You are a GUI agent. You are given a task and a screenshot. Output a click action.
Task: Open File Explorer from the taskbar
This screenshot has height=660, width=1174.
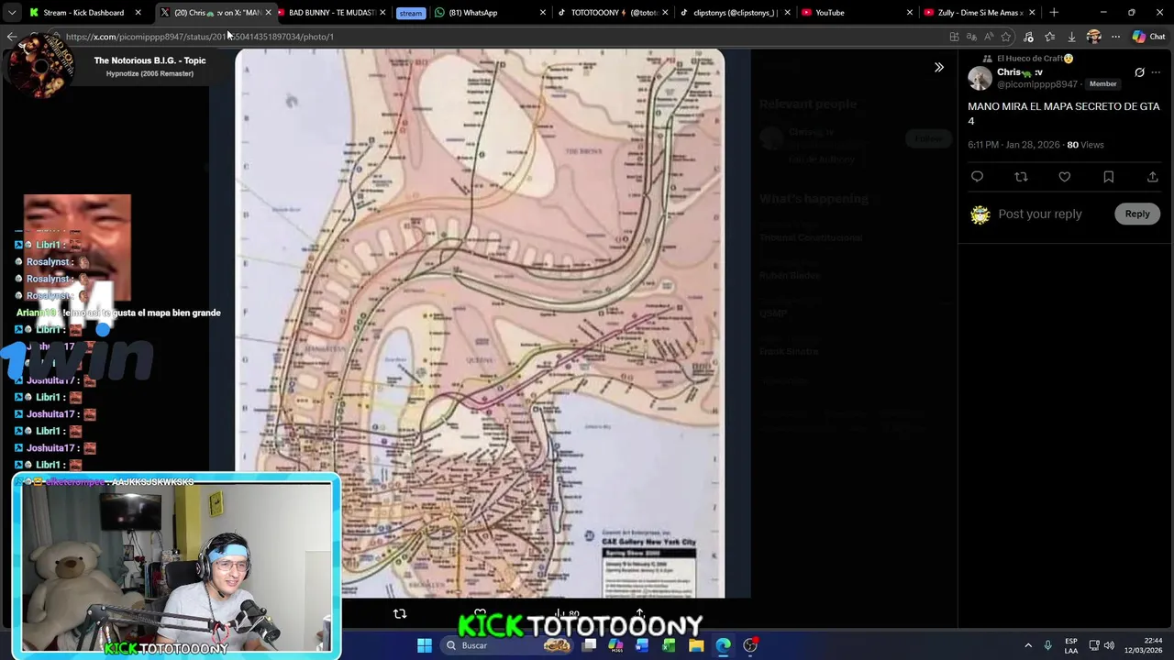tap(696, 645)
